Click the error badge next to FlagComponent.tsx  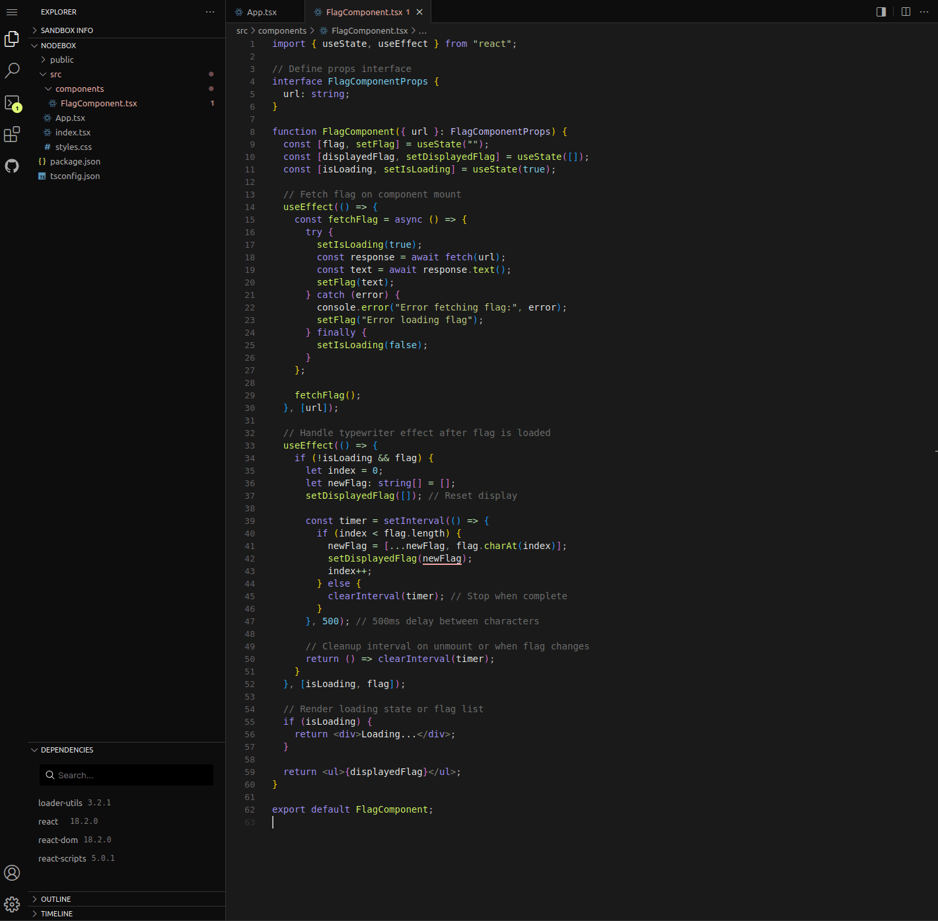click(x=212, y=103)
